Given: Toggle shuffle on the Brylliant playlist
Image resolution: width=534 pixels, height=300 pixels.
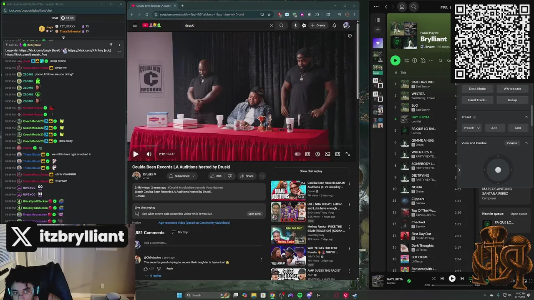Looking at the screenshot, I should pyautogui.click(x=406, y=60).
